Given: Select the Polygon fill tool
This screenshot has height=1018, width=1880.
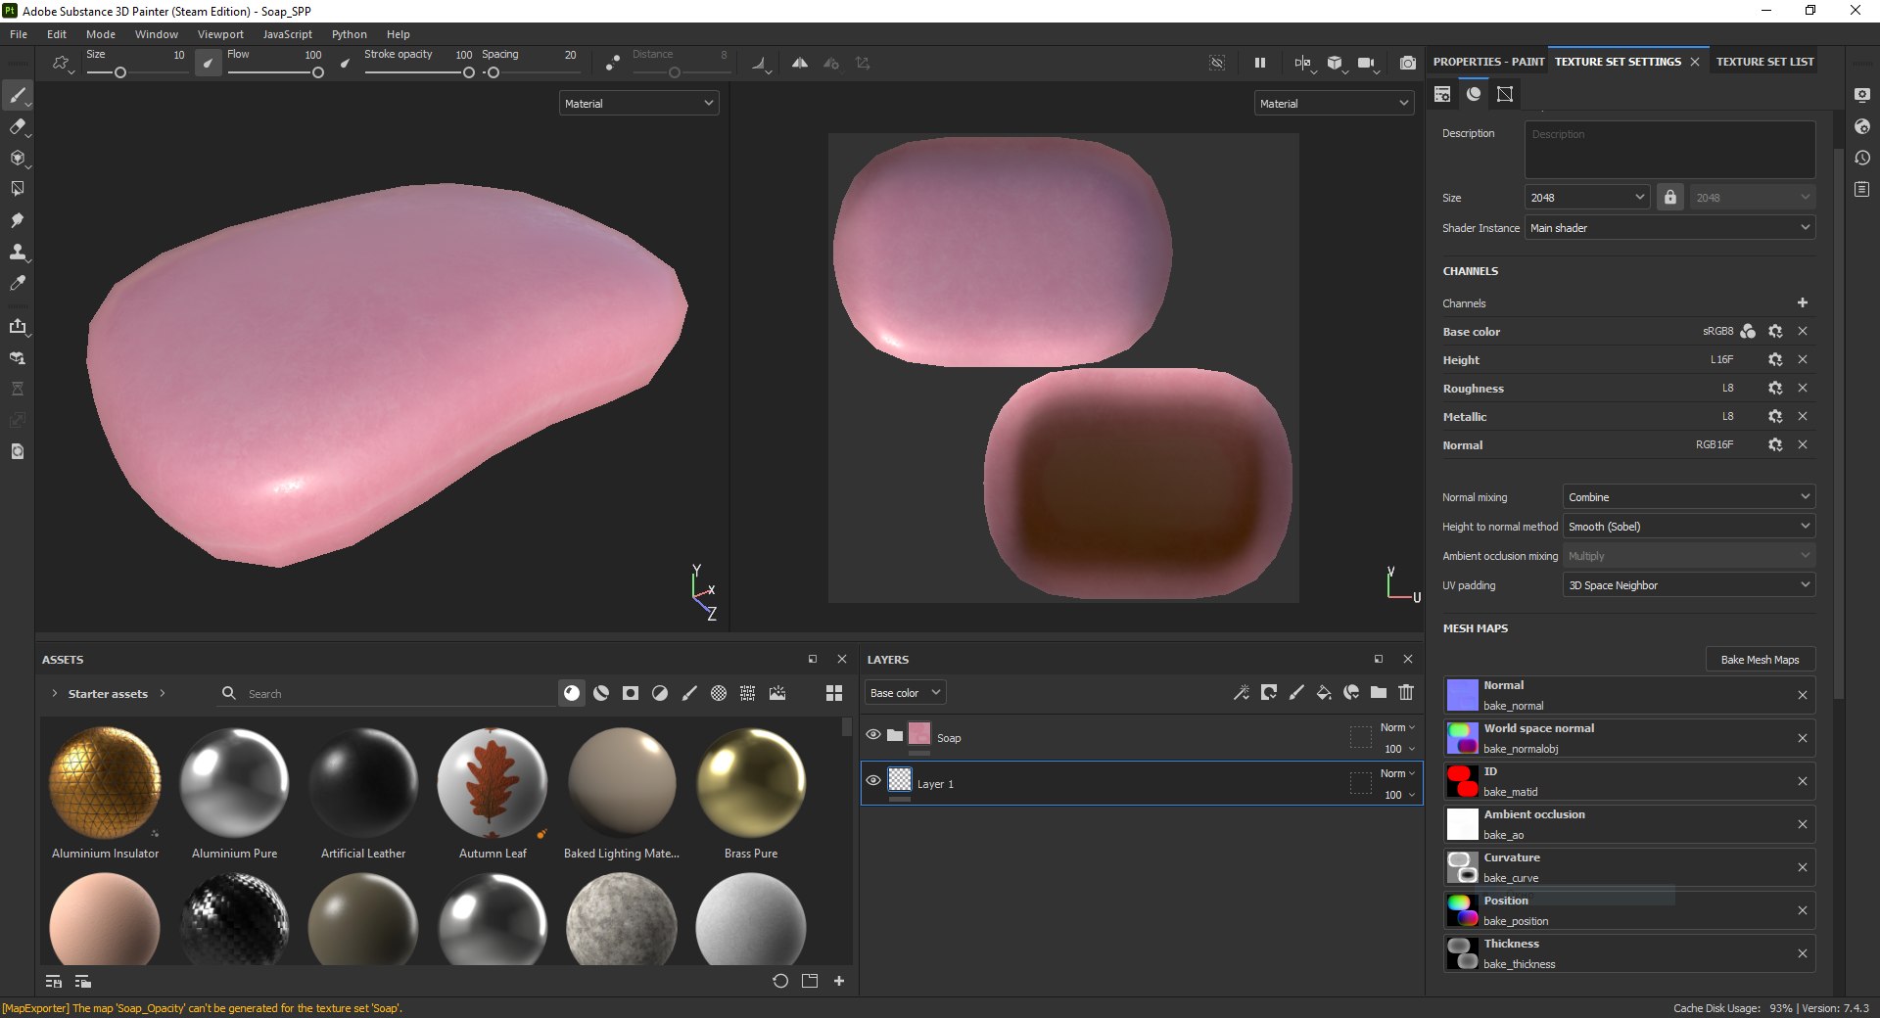Looking at the screenshot, I should [18, 189].
